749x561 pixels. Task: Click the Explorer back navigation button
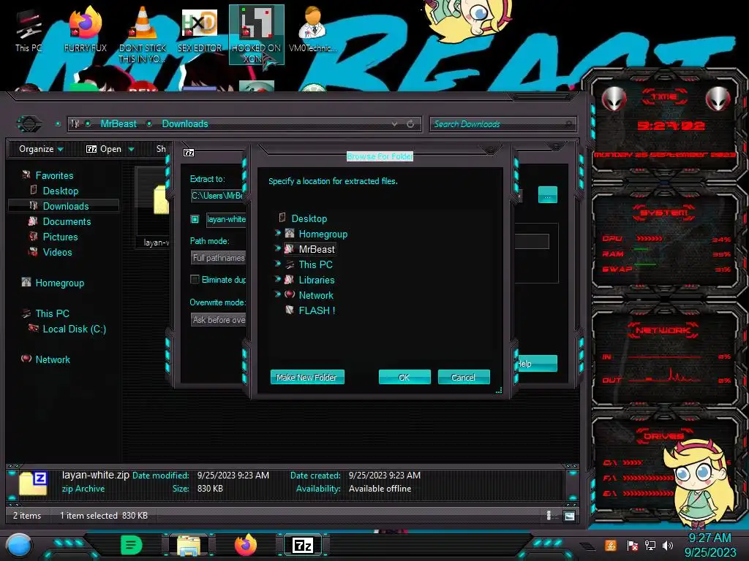point(29,124)
